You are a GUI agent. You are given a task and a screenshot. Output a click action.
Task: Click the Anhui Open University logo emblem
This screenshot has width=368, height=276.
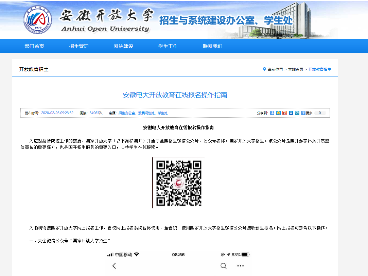38,20
